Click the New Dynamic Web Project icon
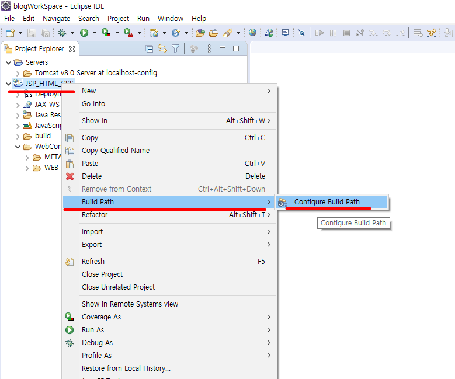Image resolution: width=455 pixels, height=379 pixels. 154,33
